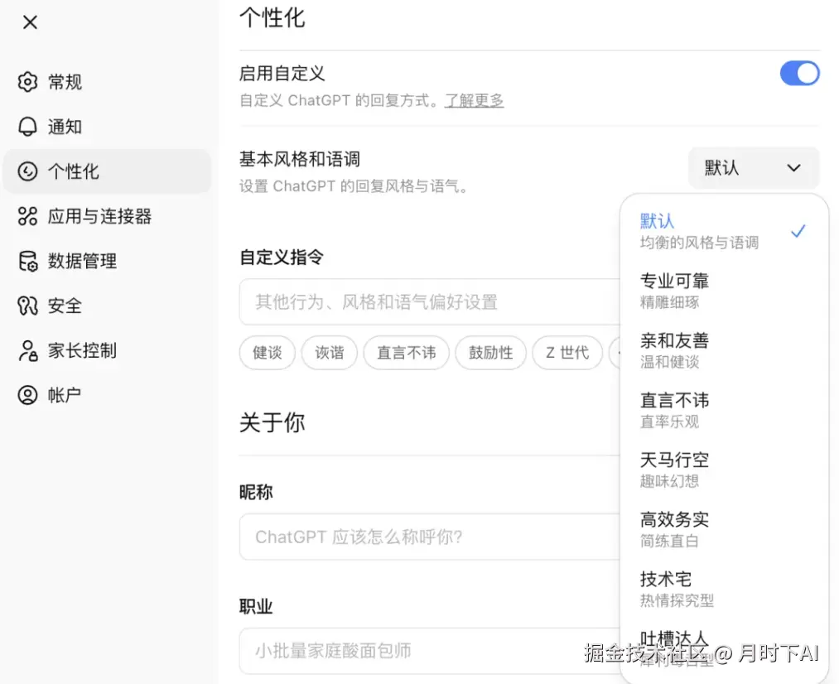The height and width of the screenshot is (684, 839).
Task: Add the 诙谐 trait chip
Action: pos(329,353)
